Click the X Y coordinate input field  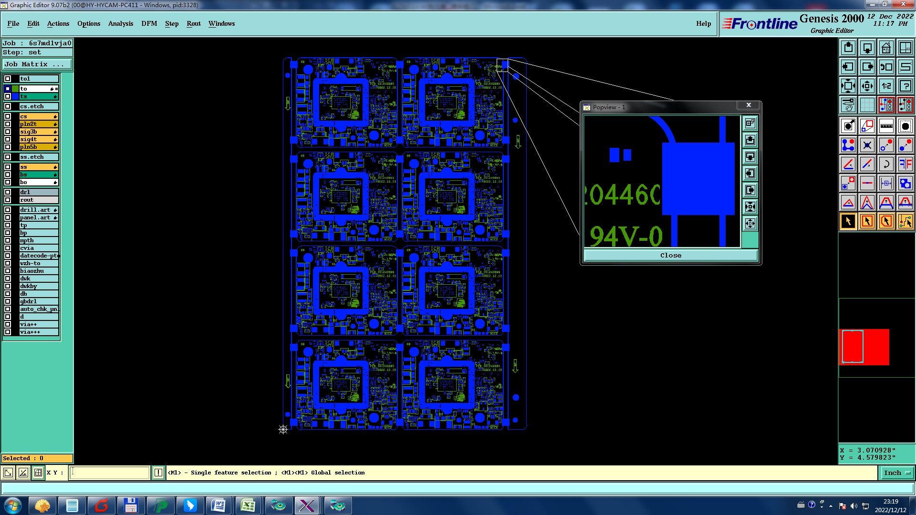110,473
